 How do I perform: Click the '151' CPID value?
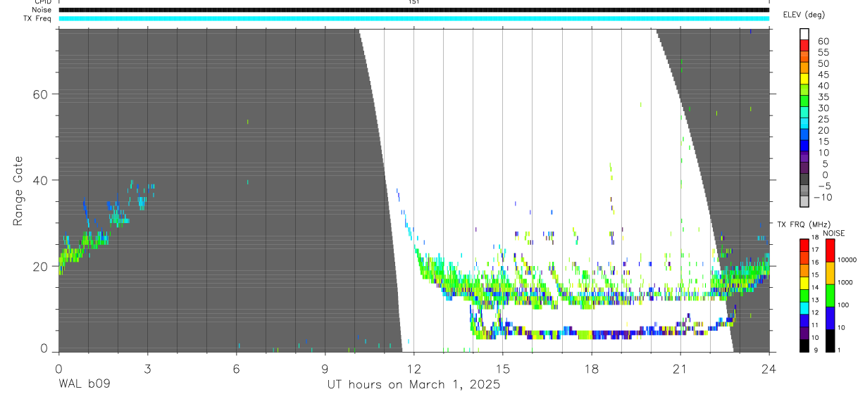coord(413,2)
